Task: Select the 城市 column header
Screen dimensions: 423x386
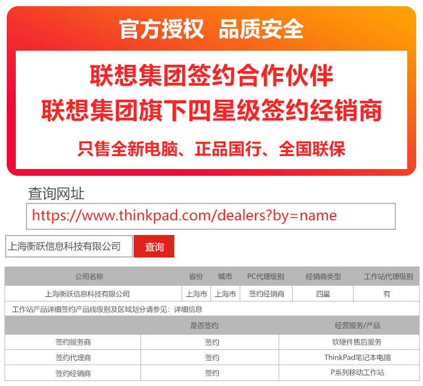Action: [225, 276]
